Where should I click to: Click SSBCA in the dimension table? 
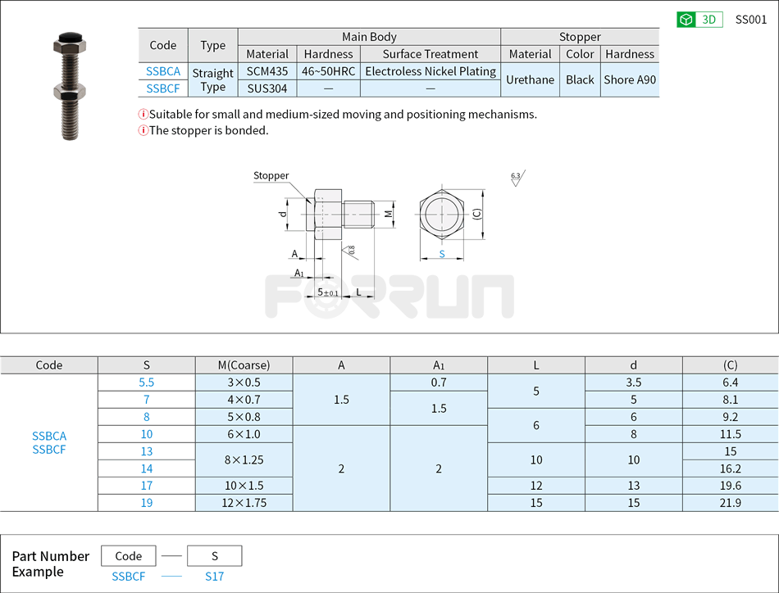(x=48, y=437)
